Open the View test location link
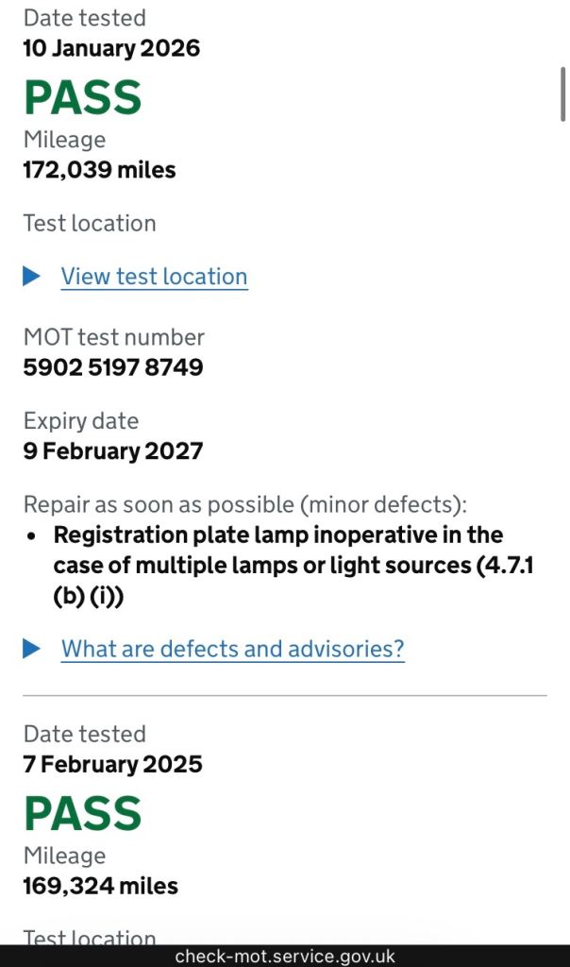This screenshot has width=570, height=967. pos(154,277)
